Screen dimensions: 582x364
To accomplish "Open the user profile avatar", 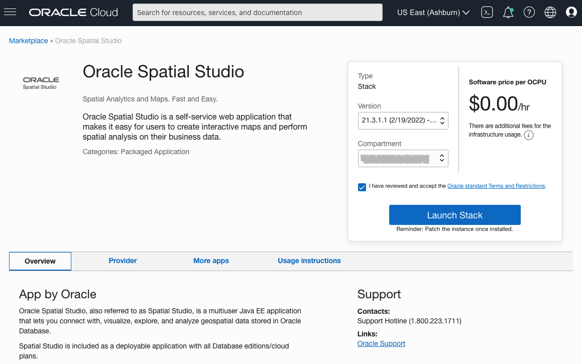I will click(x=571, y=12).
